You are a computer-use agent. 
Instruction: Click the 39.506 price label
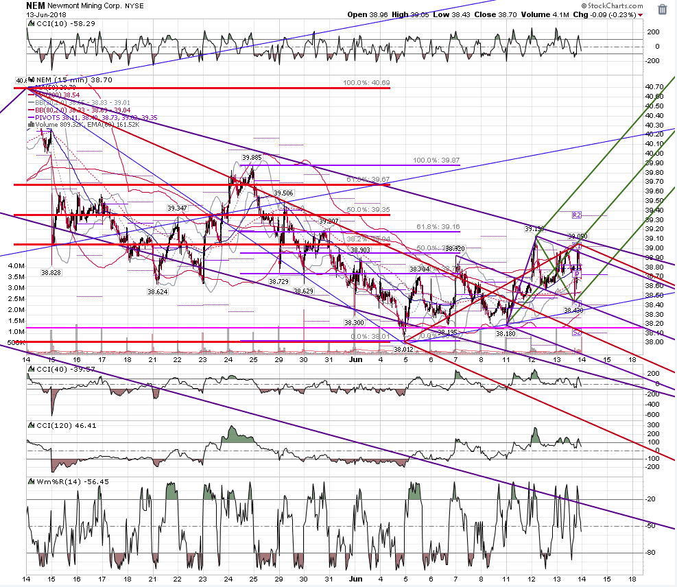(x=284, y=193)
